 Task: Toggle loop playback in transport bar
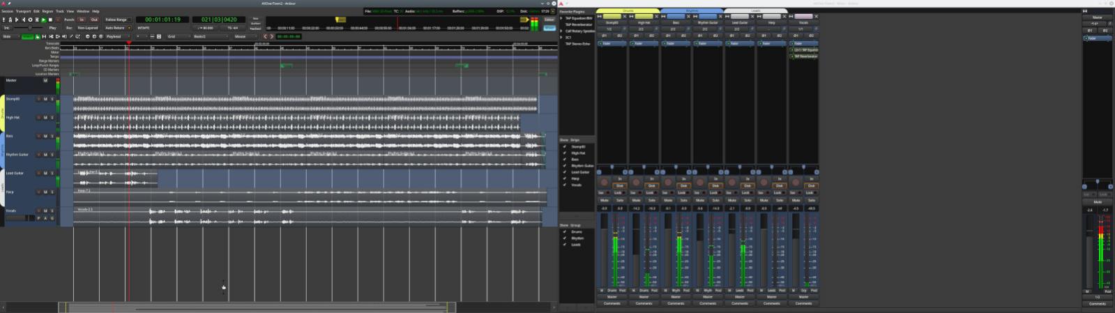[x=30, y=20]
